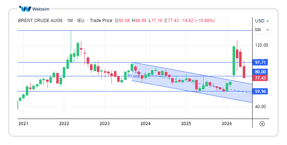Click the BRENT CRUDE AUG6 symbol title
287x145 pixels.
click(x=40, y=21)
